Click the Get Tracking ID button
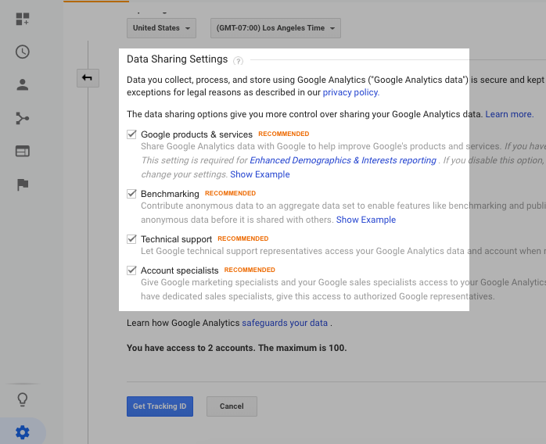This screenshot has width=546, height=444. tap(160, 406)
